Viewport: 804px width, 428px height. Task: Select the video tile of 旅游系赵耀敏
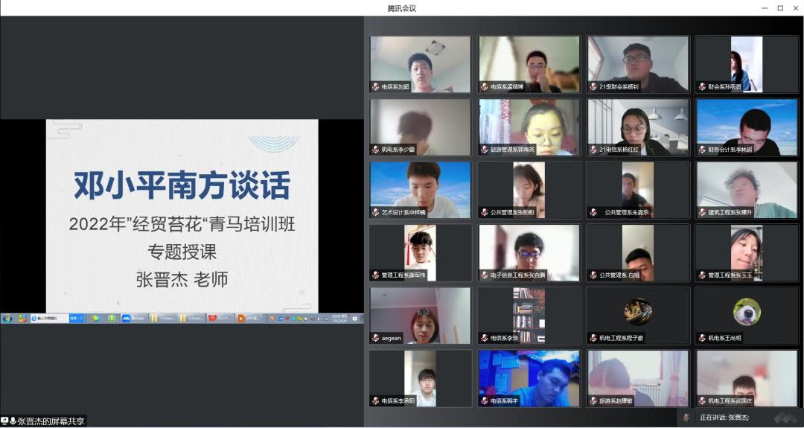click(x=638, y=378)
